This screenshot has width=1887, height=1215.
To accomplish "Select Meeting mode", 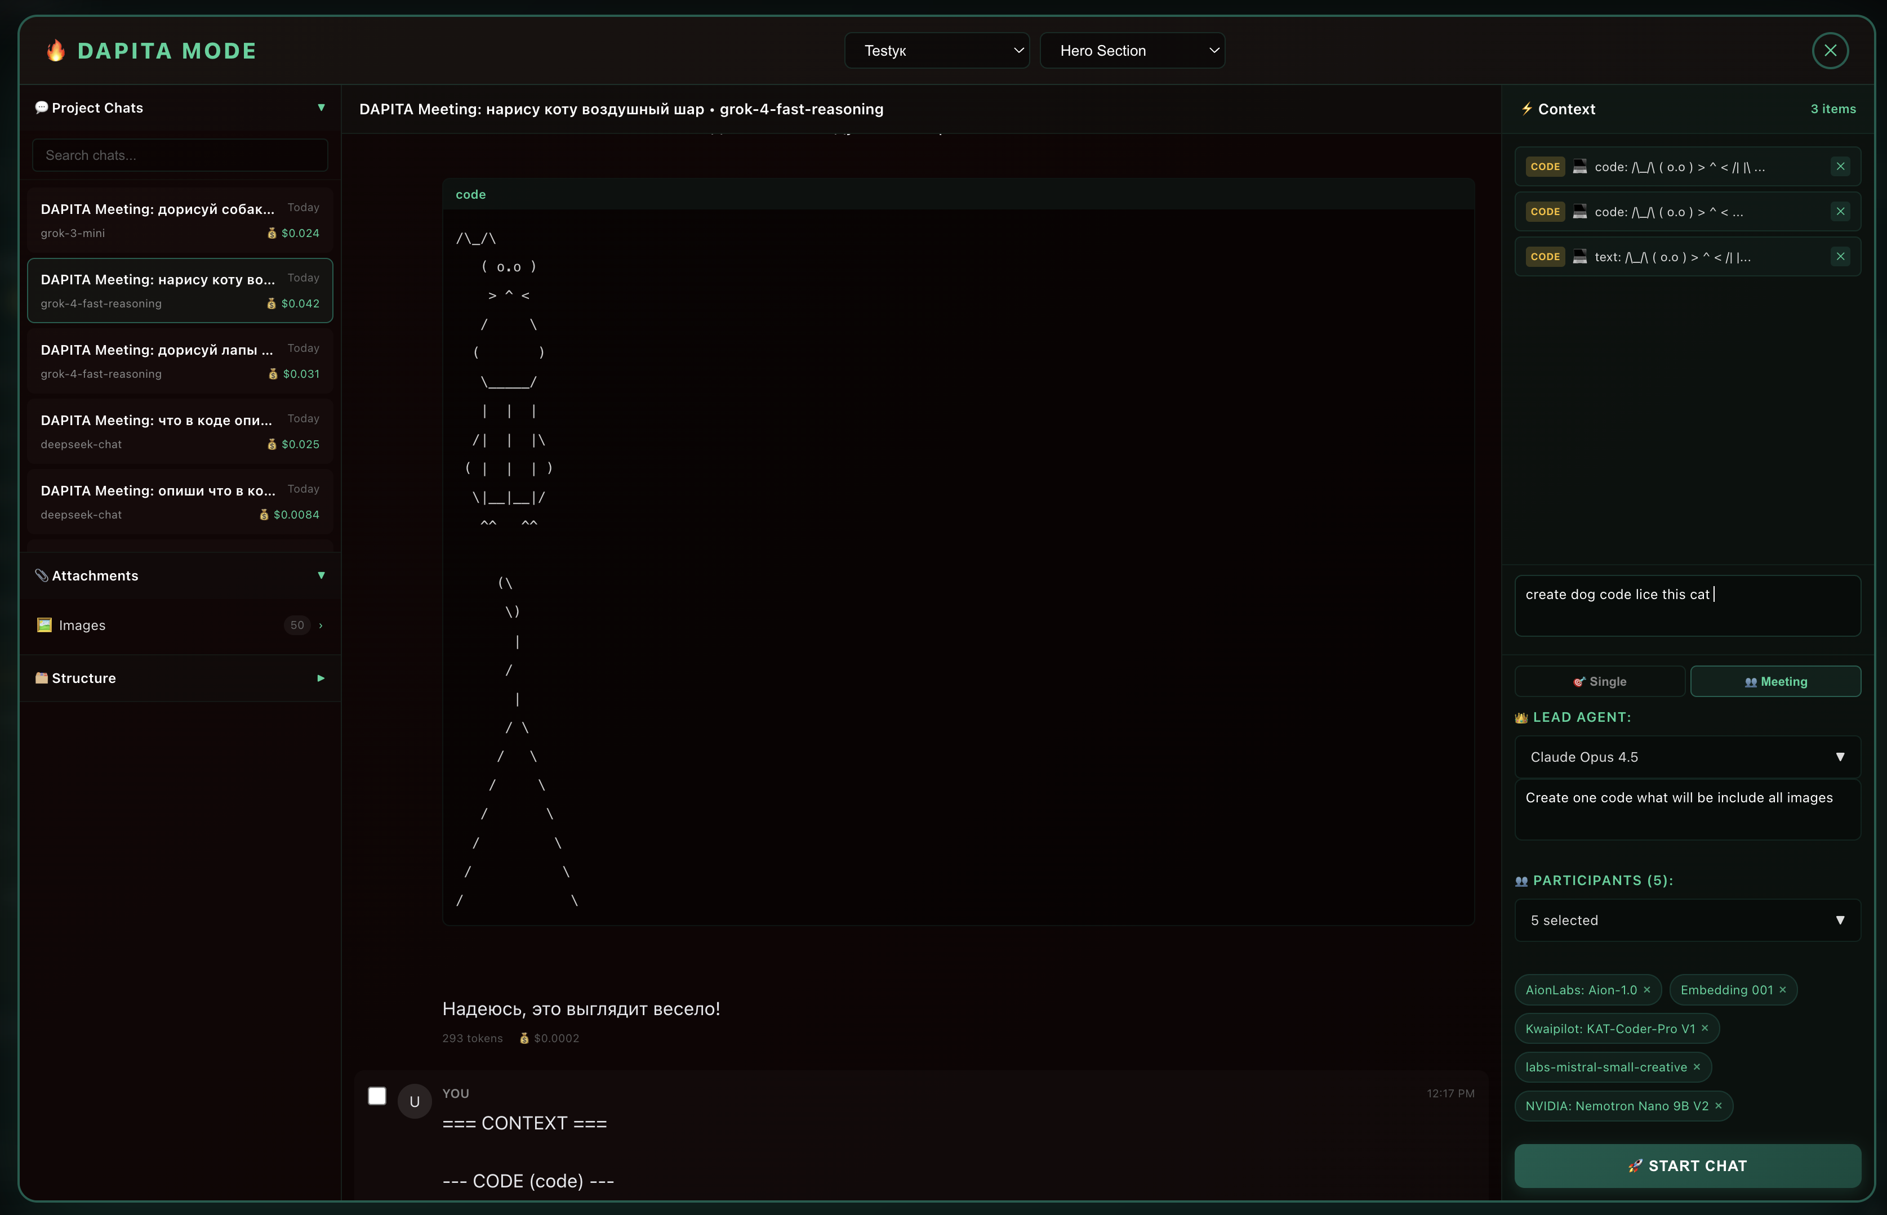I will pos(1775,680).
